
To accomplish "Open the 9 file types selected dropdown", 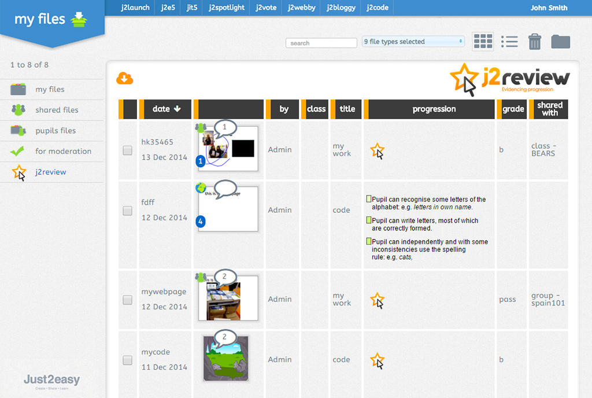I will [x=413, y=42].
